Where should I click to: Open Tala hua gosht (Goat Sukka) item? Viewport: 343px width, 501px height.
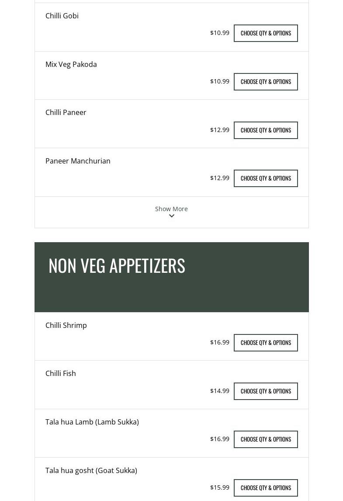[91, 470]
